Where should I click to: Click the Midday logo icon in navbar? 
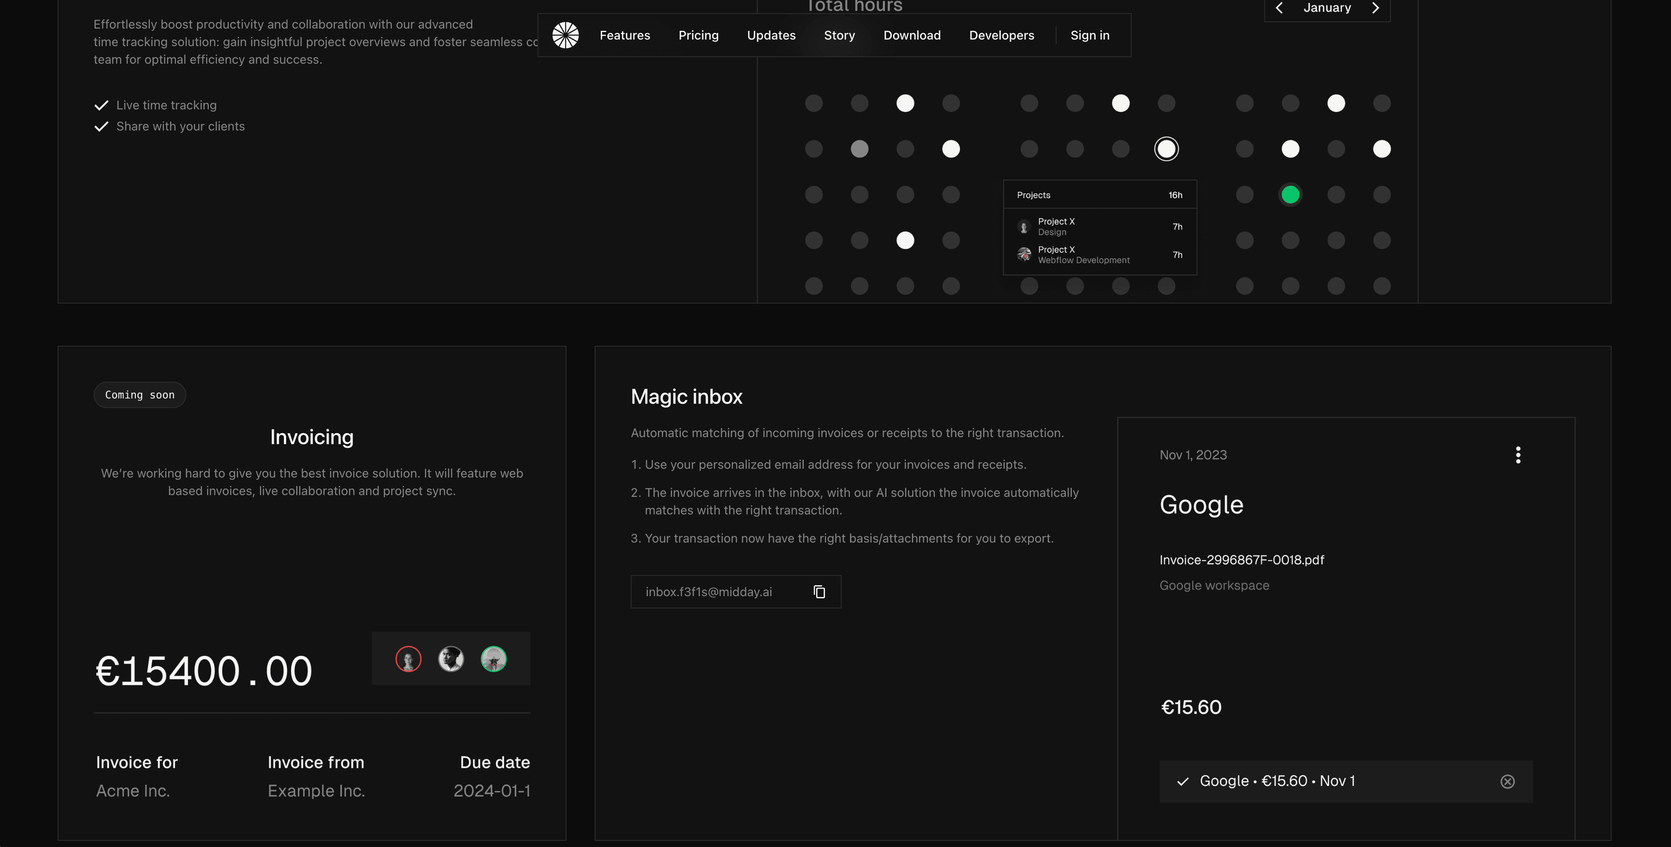[x=565, y=35]
